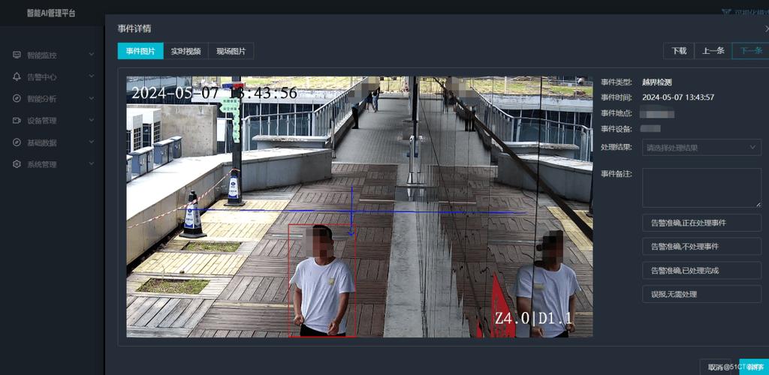Choose 误报,无需处理 option

click(702, 294)
